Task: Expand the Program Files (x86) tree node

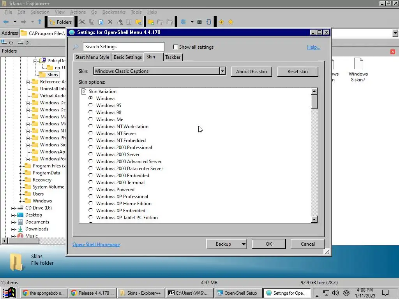Action: (20, 166)
